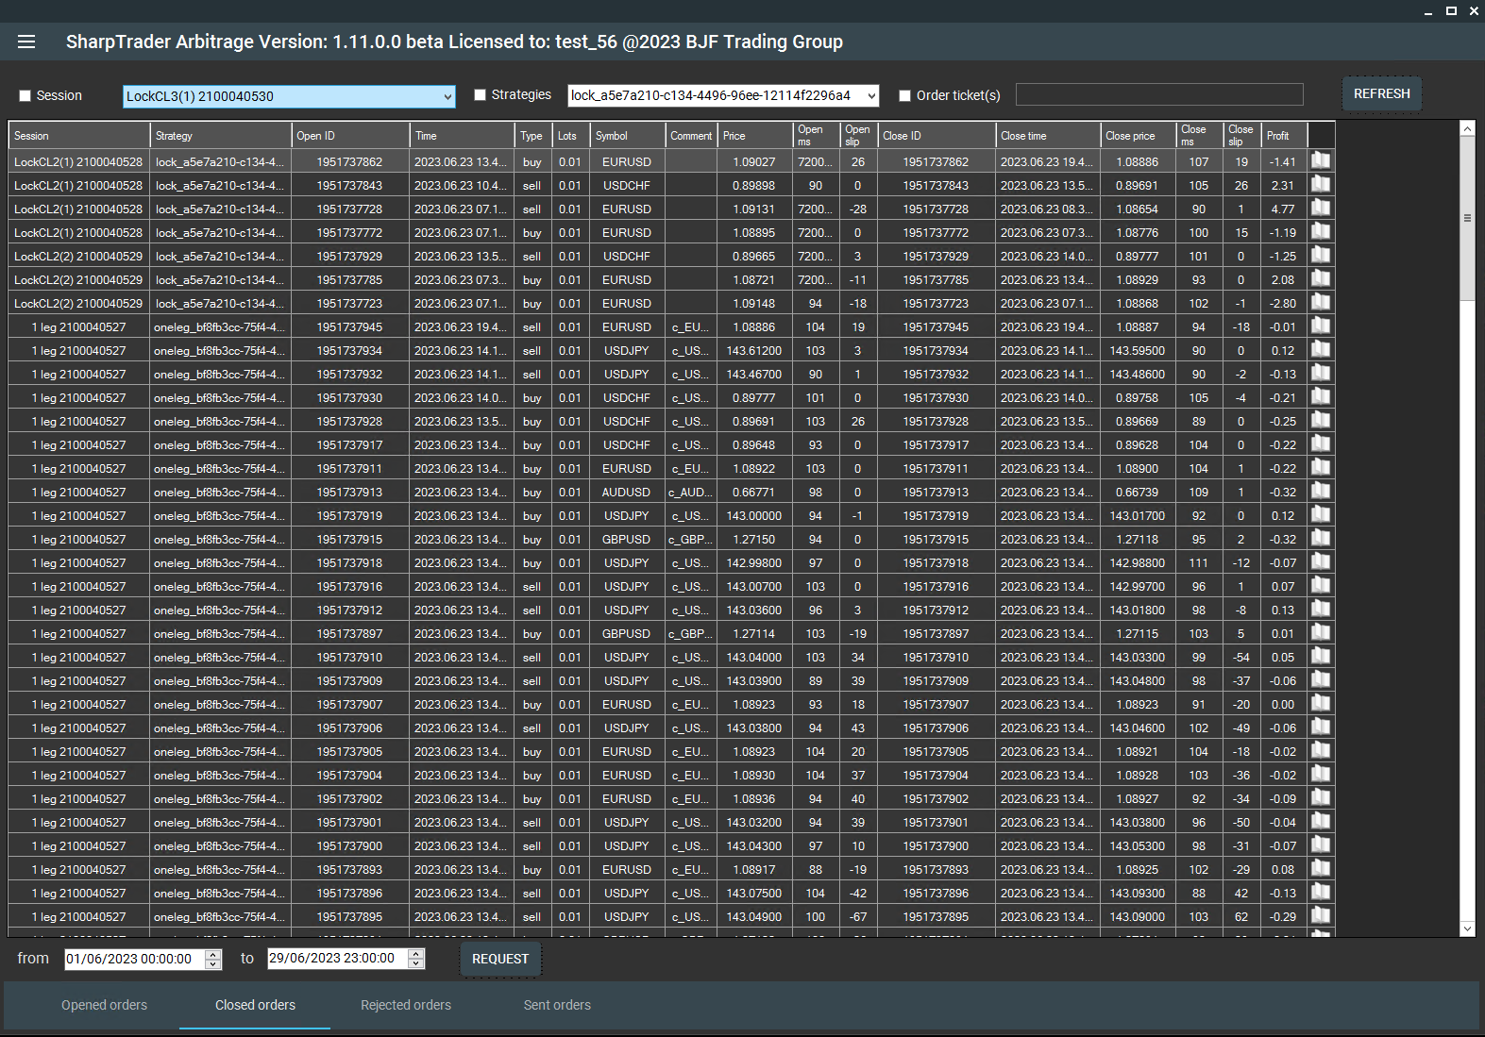
Task: Open book icon for order 1951737907
Action: tap(1321, 704)
